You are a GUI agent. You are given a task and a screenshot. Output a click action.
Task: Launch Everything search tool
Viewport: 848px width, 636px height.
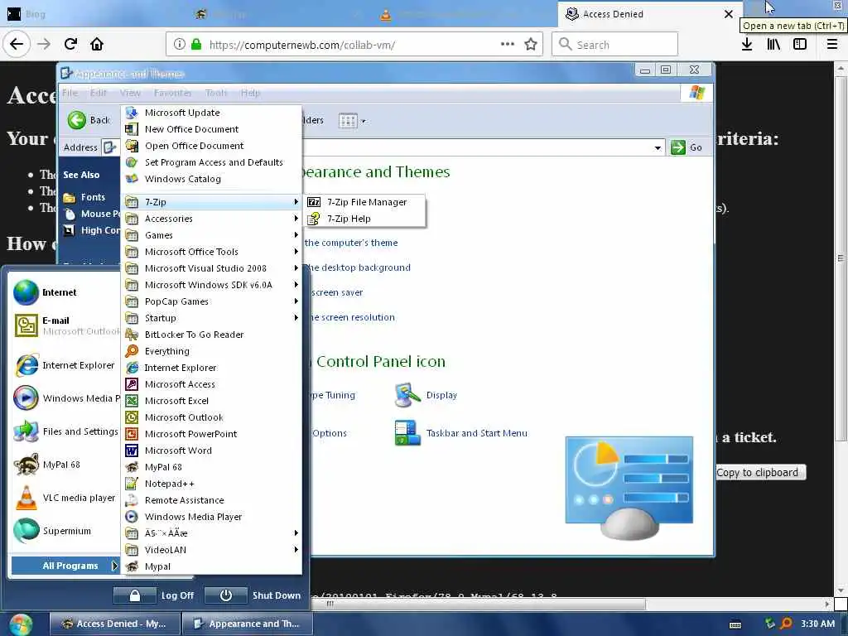coord(211,351)
